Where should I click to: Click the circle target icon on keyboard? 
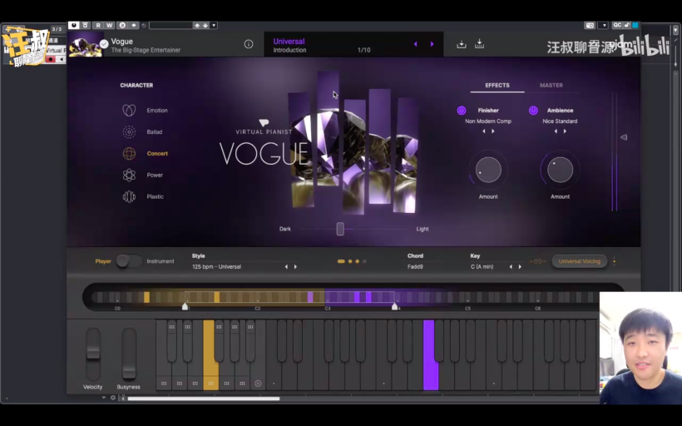[x=258, y=384]
